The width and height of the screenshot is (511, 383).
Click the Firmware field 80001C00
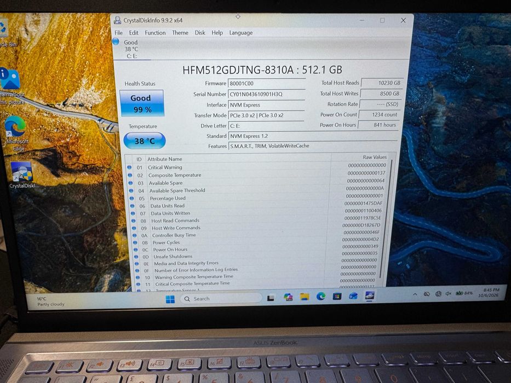[x=267, y=83]
